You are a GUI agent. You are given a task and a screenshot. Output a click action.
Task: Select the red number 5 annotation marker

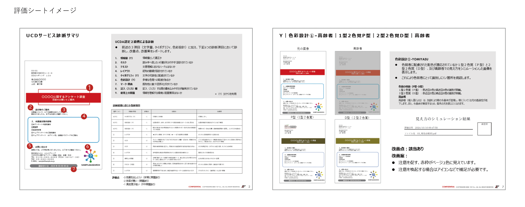pos(30,146)
